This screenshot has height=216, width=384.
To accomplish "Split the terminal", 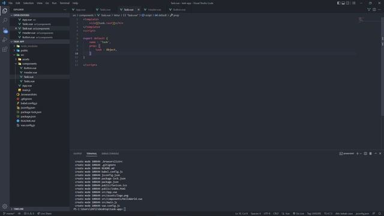I will tap(365, 154).
